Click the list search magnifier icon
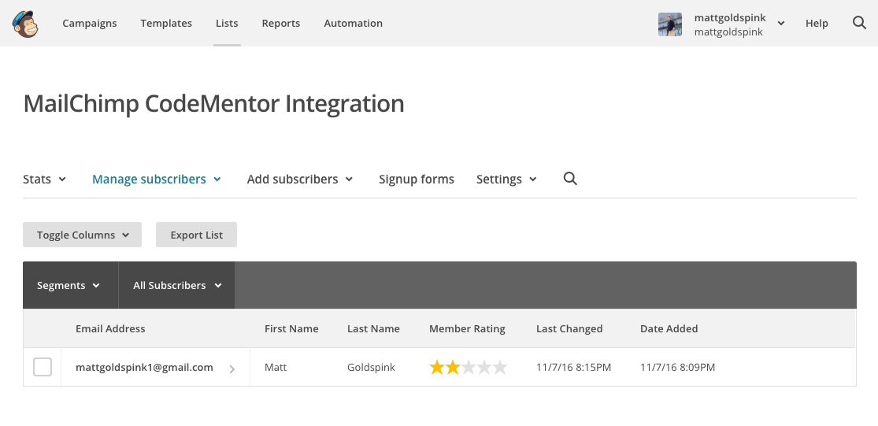This screenshot has height=426, width=878. click(570, 179)
